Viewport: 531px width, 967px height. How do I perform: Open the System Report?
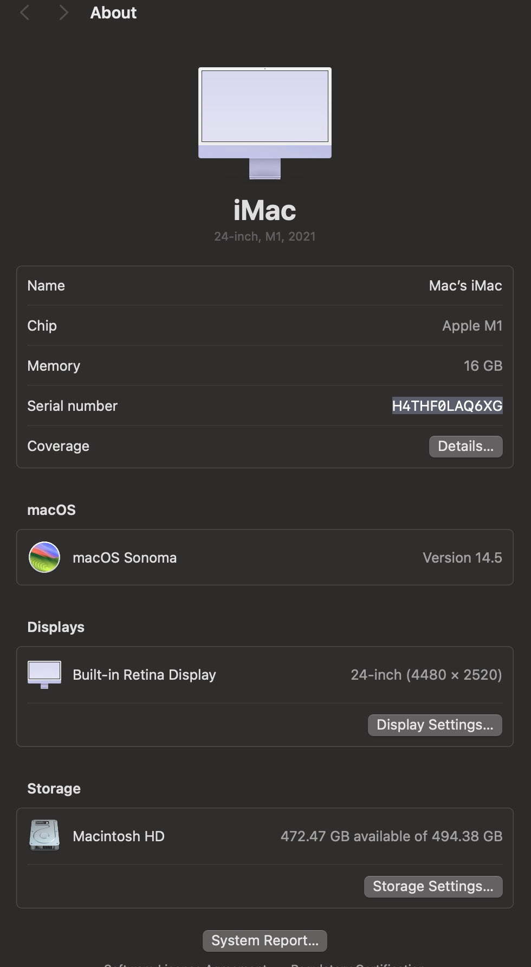tap(264, 940)
